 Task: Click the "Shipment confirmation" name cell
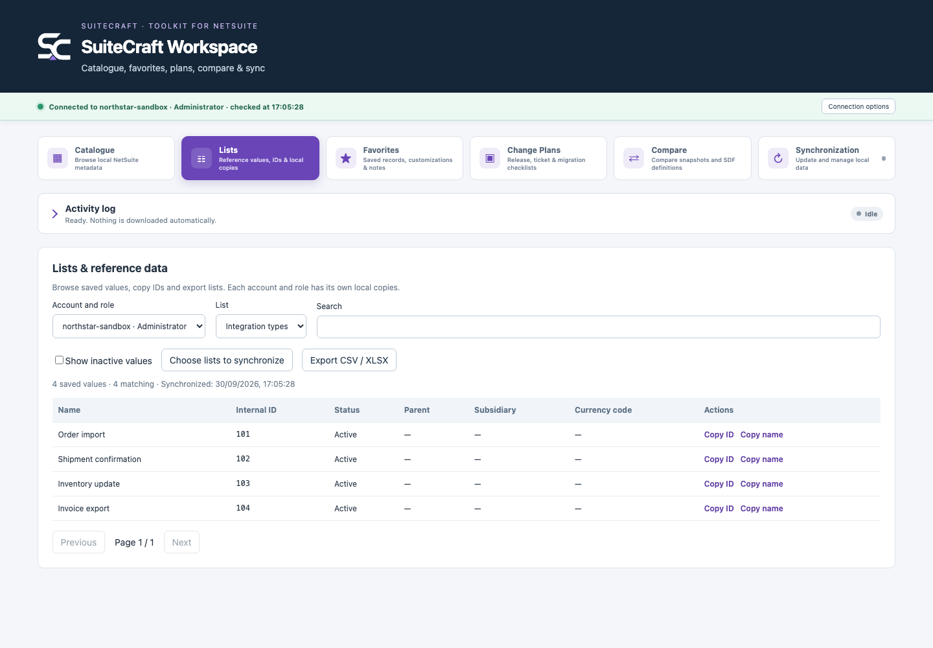pyautogui.click(x=100, y=459)
